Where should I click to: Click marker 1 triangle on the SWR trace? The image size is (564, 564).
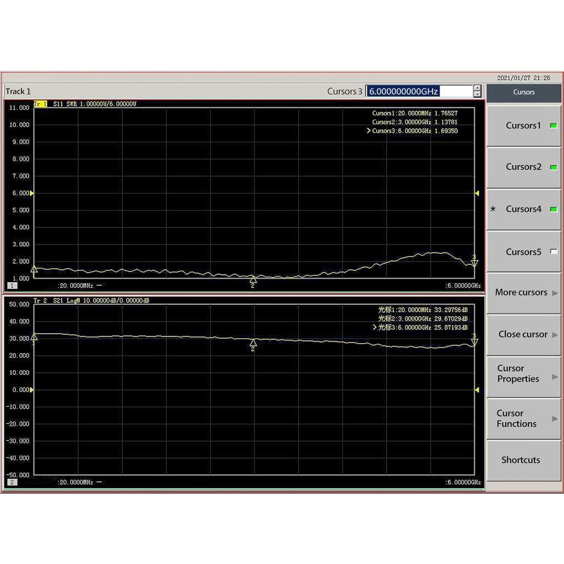click(x=35, y=269)
